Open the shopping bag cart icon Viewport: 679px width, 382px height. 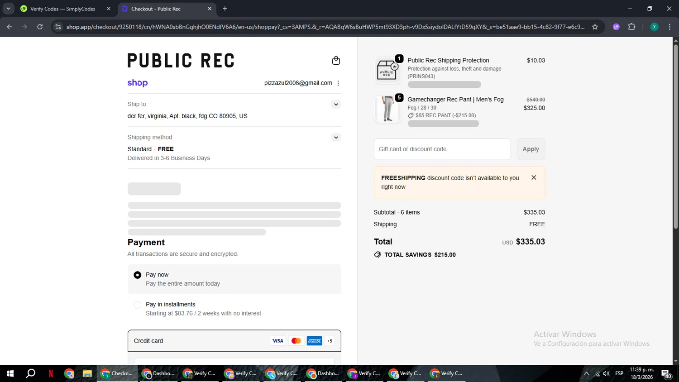coord(336,61)
